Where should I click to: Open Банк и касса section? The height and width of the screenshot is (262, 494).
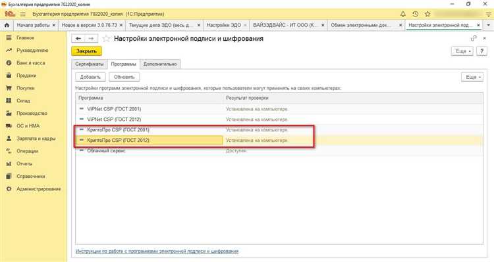(x=30, y=63)
